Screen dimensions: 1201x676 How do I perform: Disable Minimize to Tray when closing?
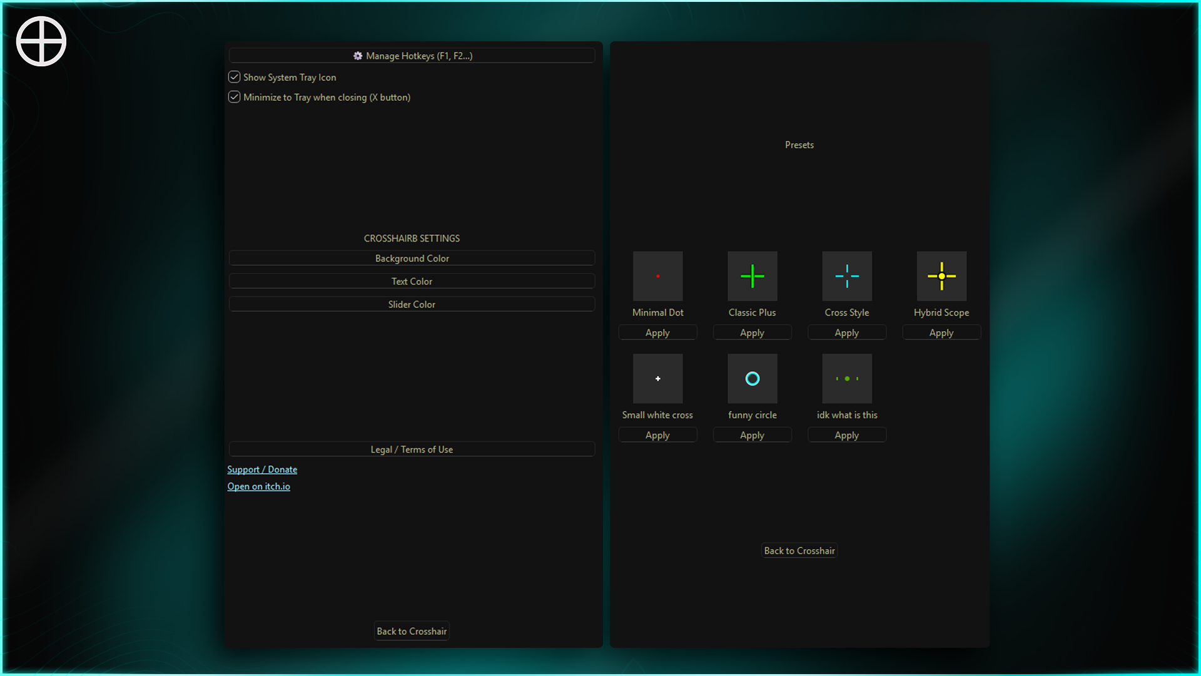(235, 97)
